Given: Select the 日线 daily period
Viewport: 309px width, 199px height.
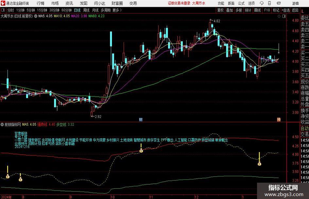Looking at the screenshot, I should [77, 10].
